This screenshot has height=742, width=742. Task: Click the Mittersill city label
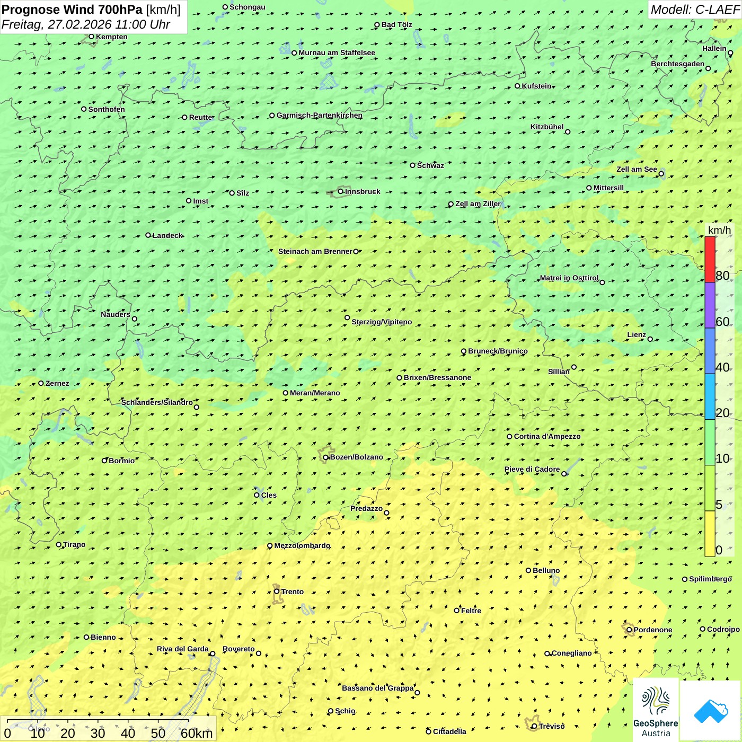pos(608,188)
